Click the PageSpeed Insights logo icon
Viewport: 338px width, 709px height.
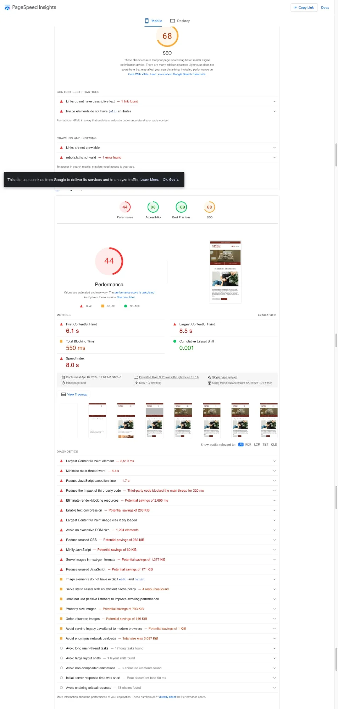point(7,7)
